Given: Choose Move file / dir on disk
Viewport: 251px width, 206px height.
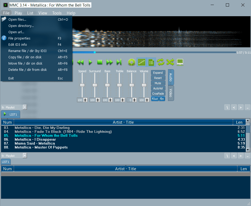Looking at the screenshot, I should coord(36,63).
